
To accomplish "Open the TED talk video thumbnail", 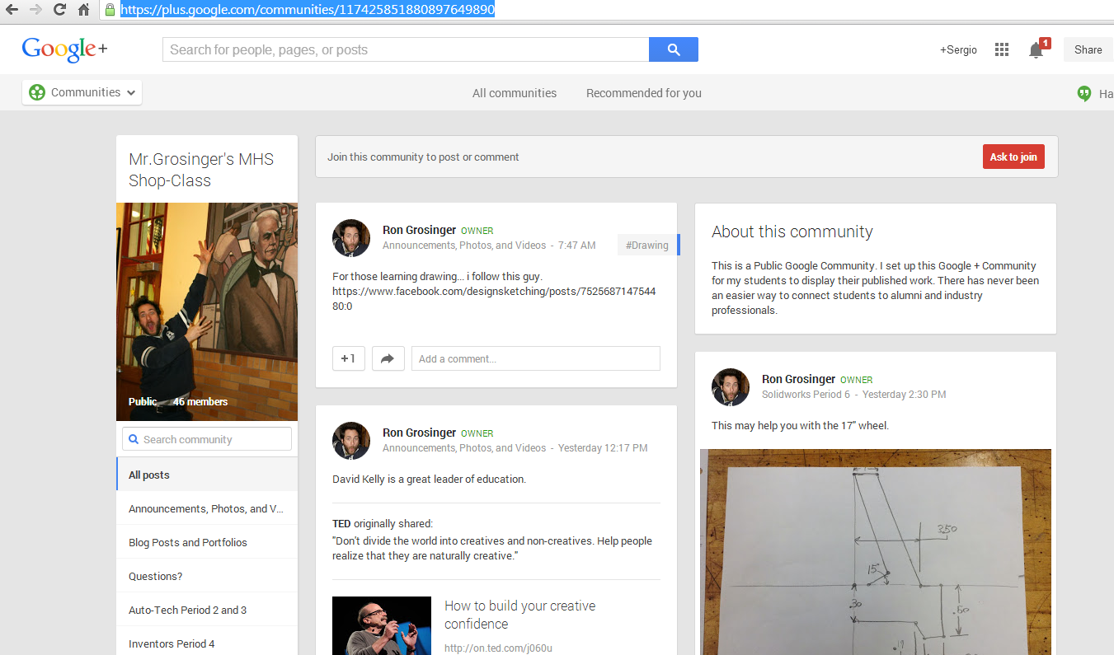I will coord(382,625).
